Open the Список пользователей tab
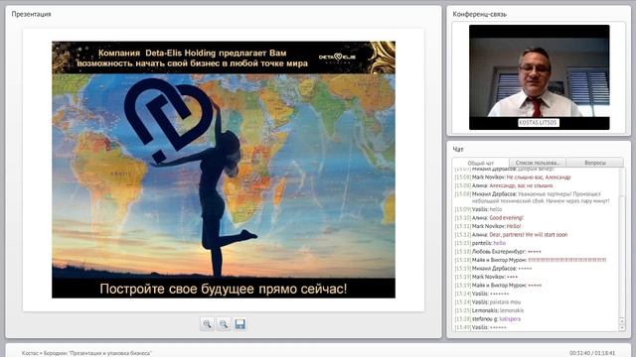 pos(538,163)
